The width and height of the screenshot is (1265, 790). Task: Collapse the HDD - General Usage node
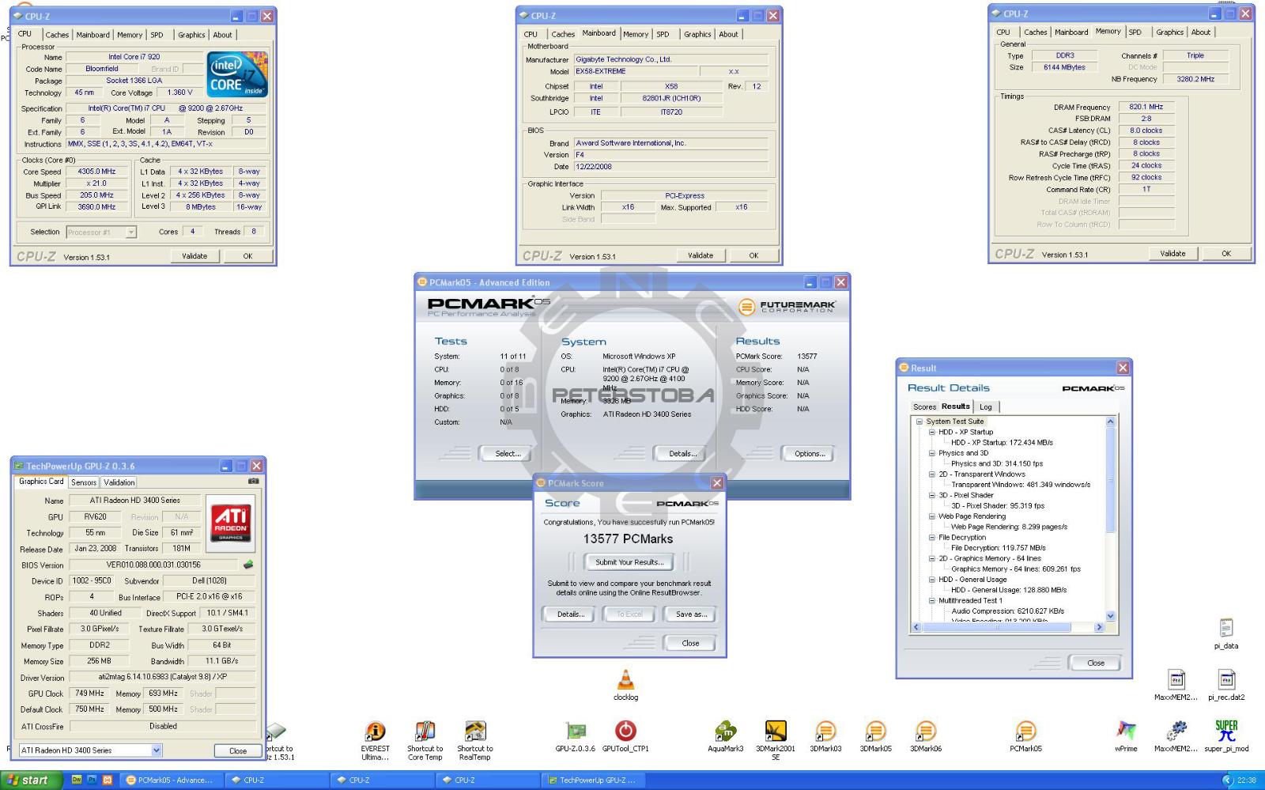click(932, 580)
